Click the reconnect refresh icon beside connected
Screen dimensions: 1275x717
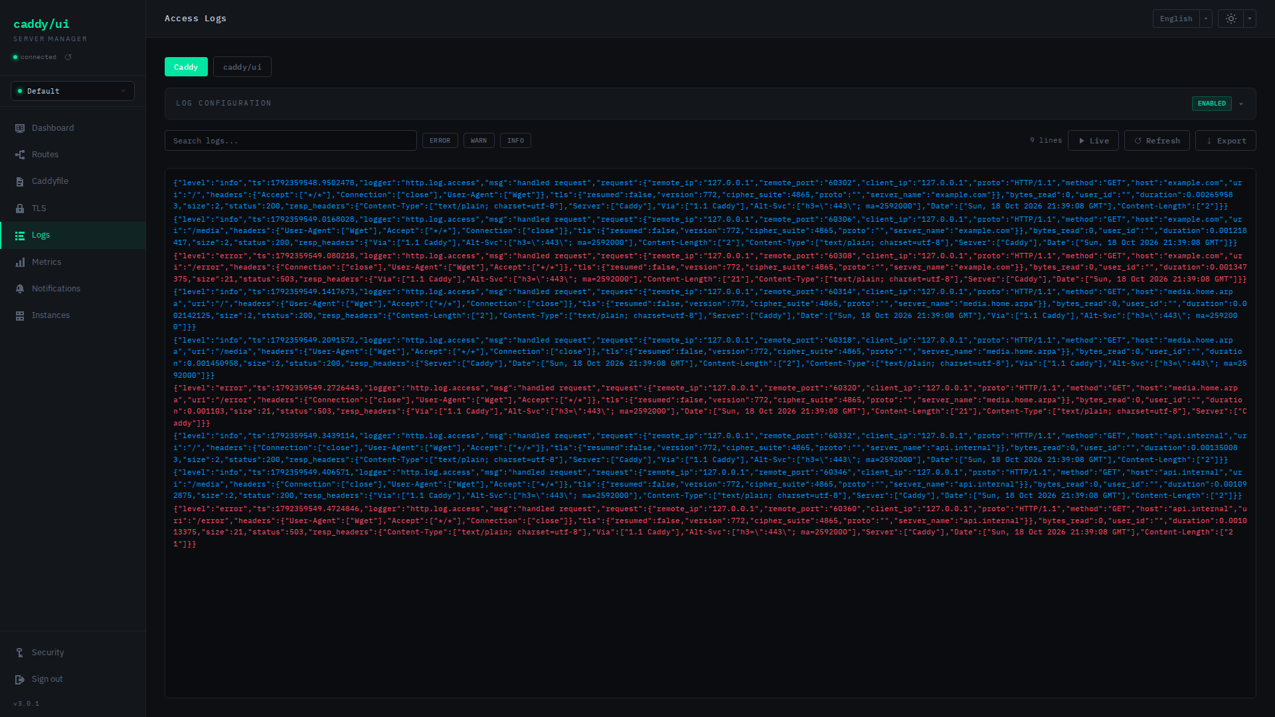(68, 57)
